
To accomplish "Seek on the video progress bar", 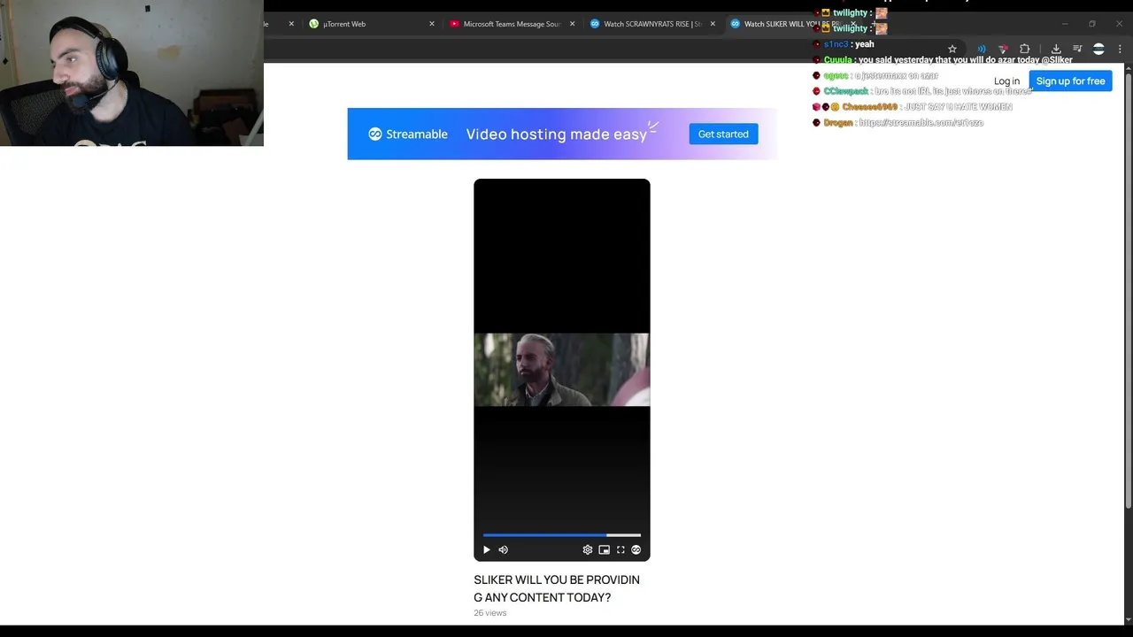I will (x=561, y=534).
